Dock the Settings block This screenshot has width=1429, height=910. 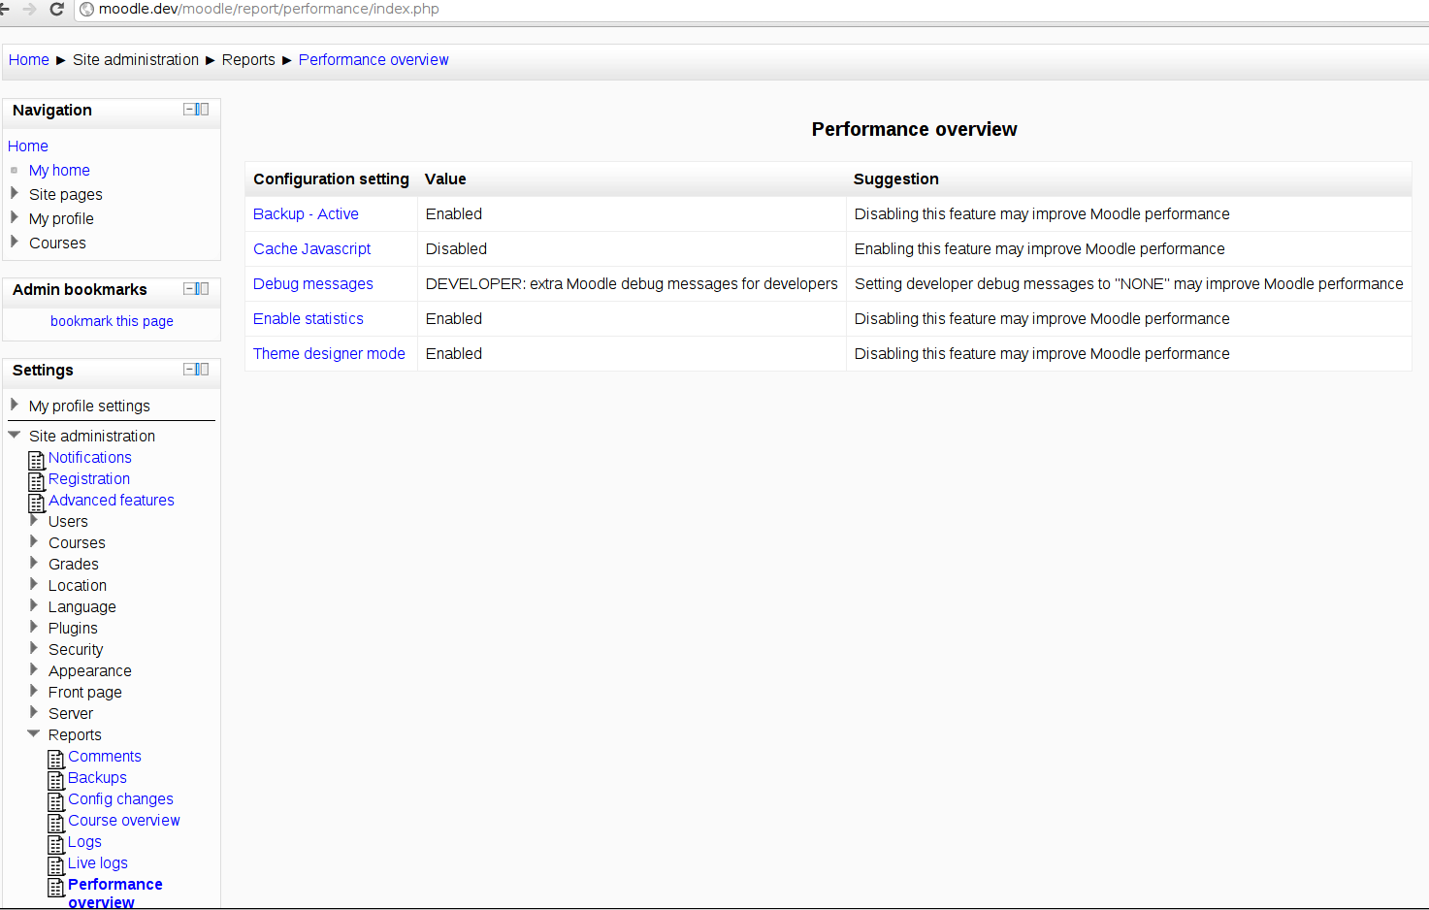click(x=203, y=370)
